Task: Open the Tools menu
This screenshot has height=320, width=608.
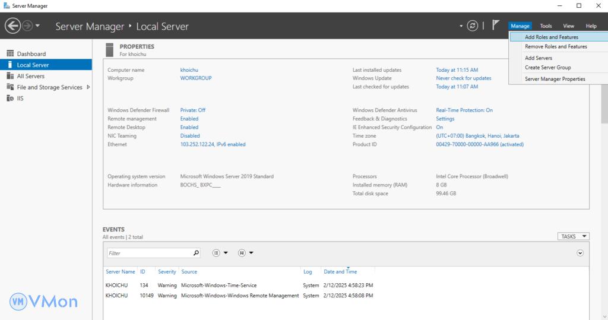Action: tap(546, 26)
